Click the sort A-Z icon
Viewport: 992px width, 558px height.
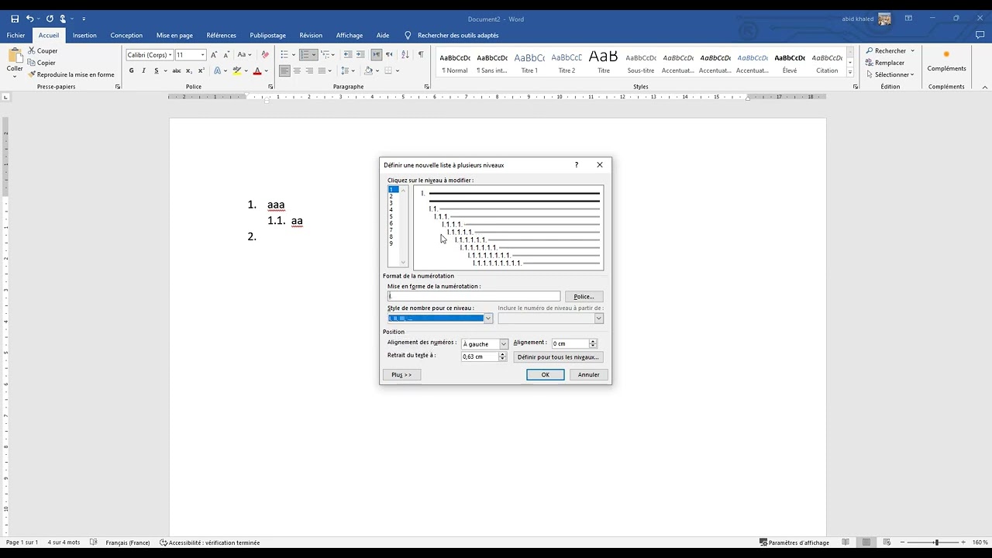pyautogui.click(x=405, y=55)
